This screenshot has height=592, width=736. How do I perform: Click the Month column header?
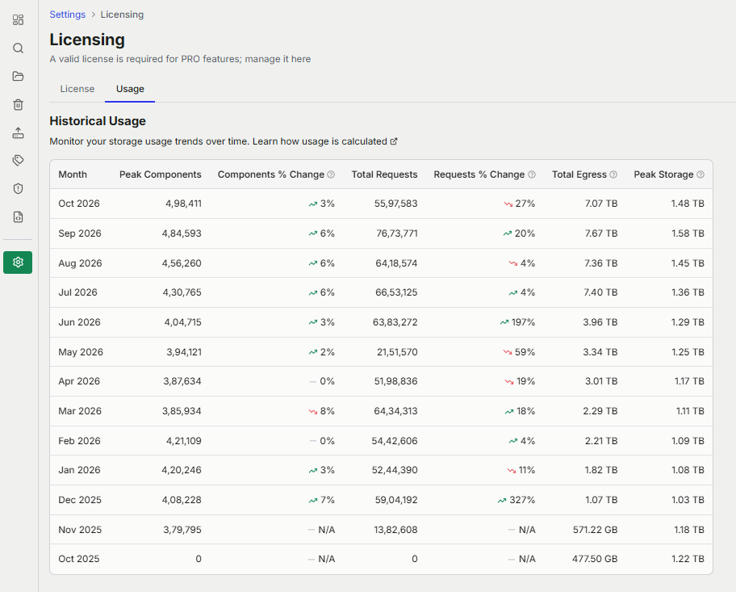pyautogui.click(x=73, y=174)
